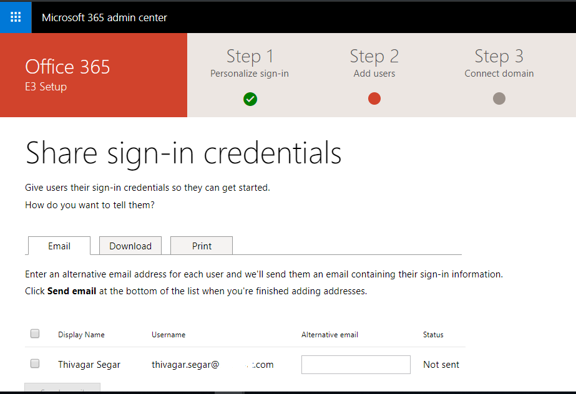576x394 pixels.
Task: Click the Office 365 E3 Setup banner
Action: tap(67, 75)
